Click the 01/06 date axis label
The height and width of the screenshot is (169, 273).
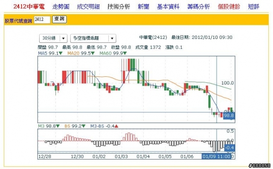coord(187,157)
